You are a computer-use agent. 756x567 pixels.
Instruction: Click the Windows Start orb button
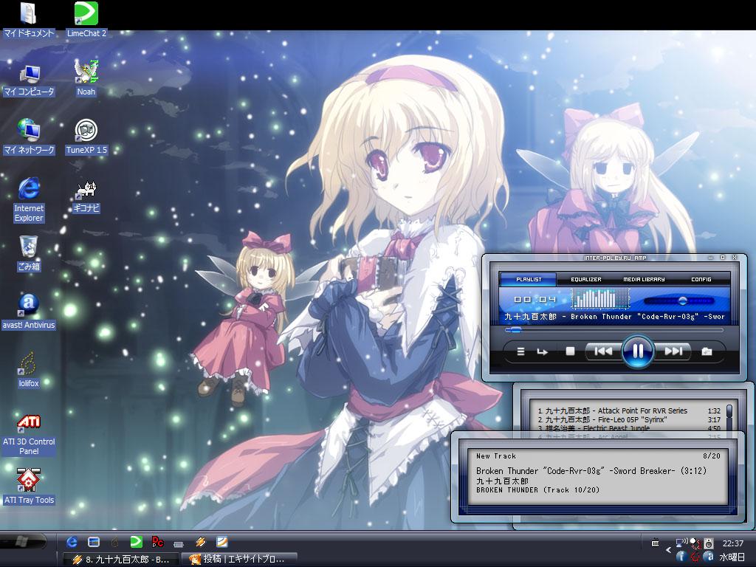(x=21, y=542)
